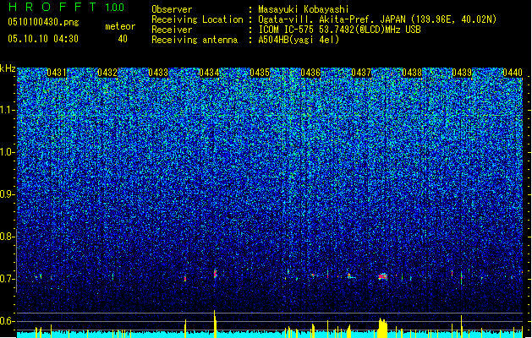Click the Observer field label
The width and height of the screenshot is (532, 338).
click(172, 9)
